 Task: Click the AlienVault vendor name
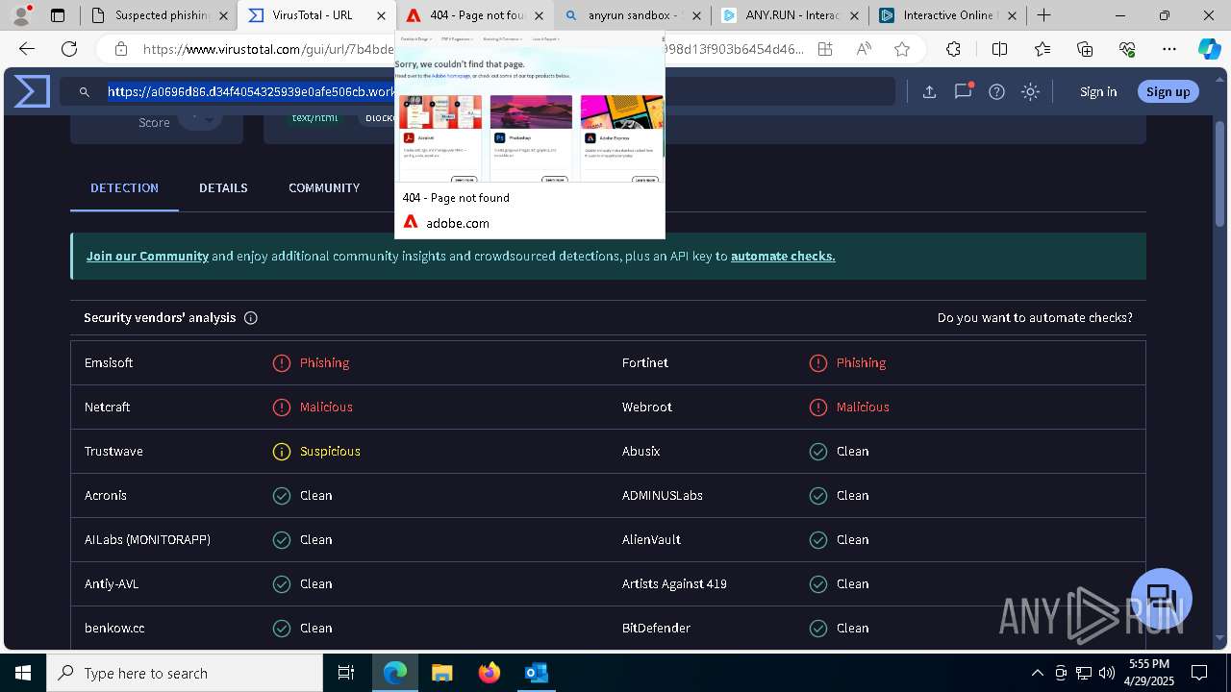pos(651,540)
